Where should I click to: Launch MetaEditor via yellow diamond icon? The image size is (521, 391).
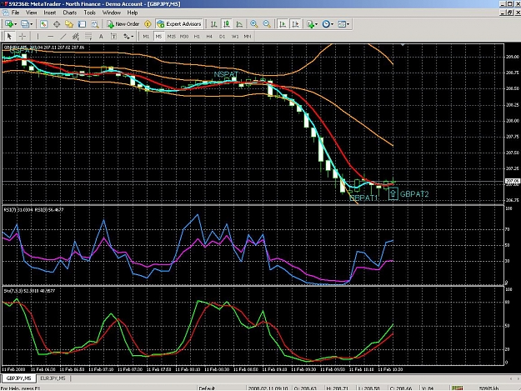coord(148,24)
